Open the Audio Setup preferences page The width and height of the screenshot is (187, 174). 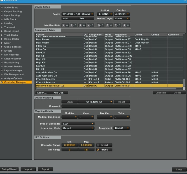coord(11,7)
